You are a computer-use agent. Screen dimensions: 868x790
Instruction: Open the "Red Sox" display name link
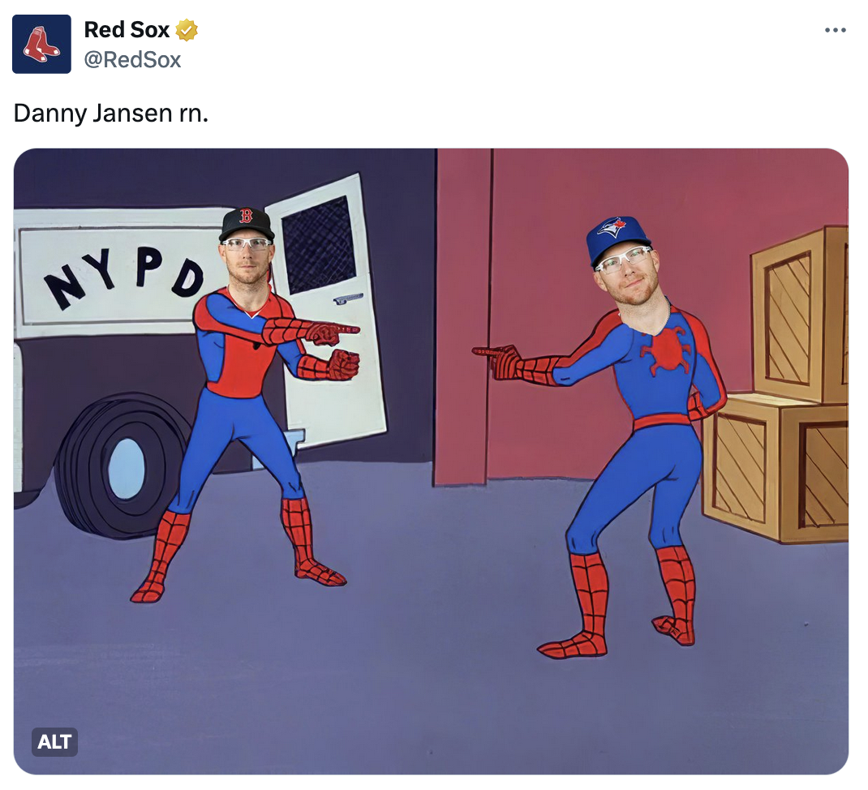pyautogui.click(x=127, y=30)
